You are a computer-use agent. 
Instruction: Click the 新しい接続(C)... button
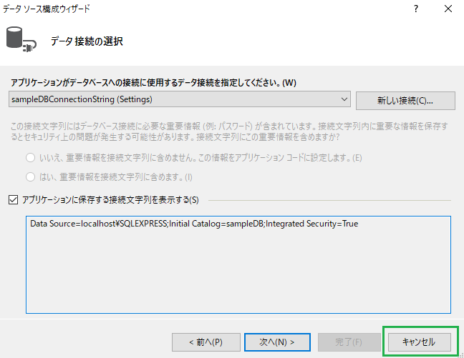[405, 101]
